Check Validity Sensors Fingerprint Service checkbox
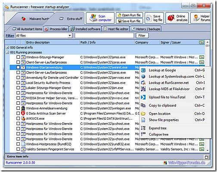Viewport: 217px width, 172px height. 18,149
